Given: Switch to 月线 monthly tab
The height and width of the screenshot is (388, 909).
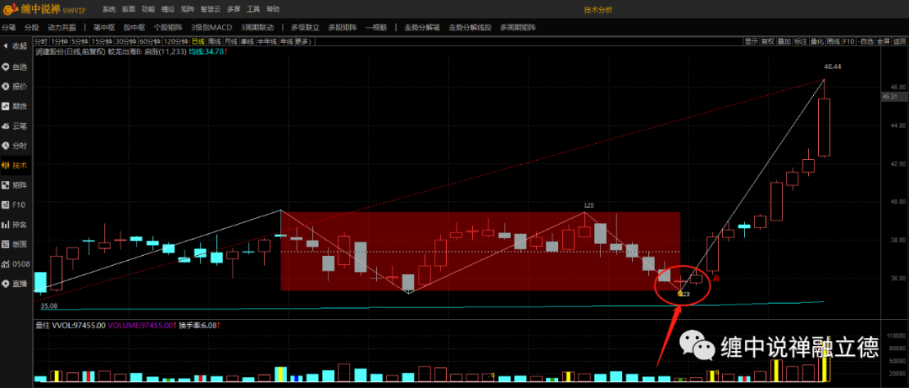Looking at the screenshot, I should pos(230,41).
